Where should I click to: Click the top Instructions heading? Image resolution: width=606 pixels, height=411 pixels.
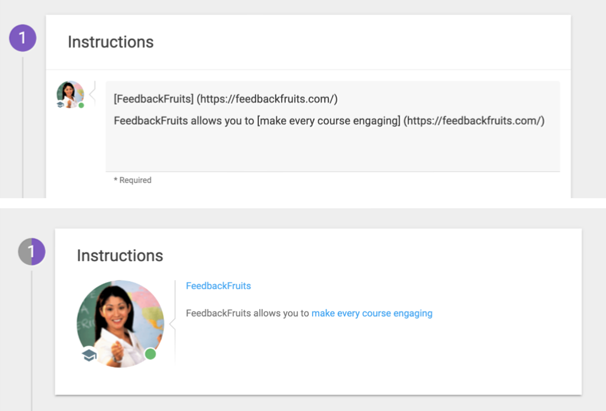pyautogui.click(x=110, y=42)
